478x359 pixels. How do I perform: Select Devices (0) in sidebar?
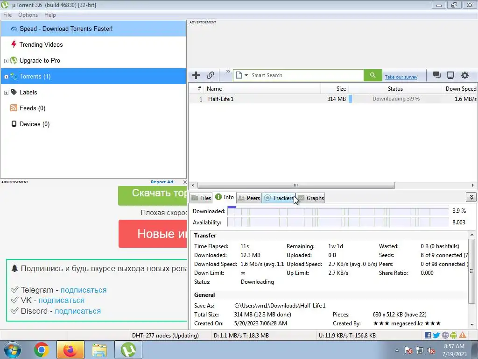click(93, 124)
